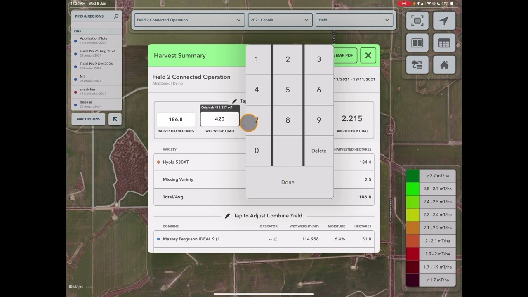Viewport: 528px width, 297px height.
Task: Open the table grid view icon
Action: pyautogui.click(x=444, y=43)
